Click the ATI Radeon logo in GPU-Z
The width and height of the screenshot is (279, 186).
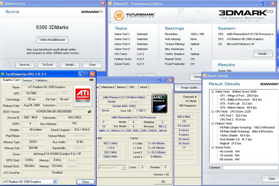pos(83,95)
